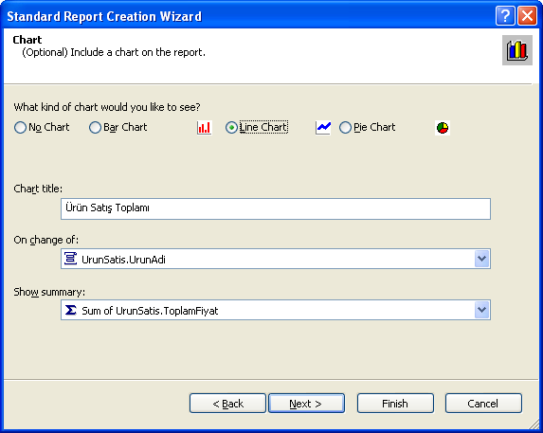Click the 'Show summary:' label
543x433 pixels.
49,292
